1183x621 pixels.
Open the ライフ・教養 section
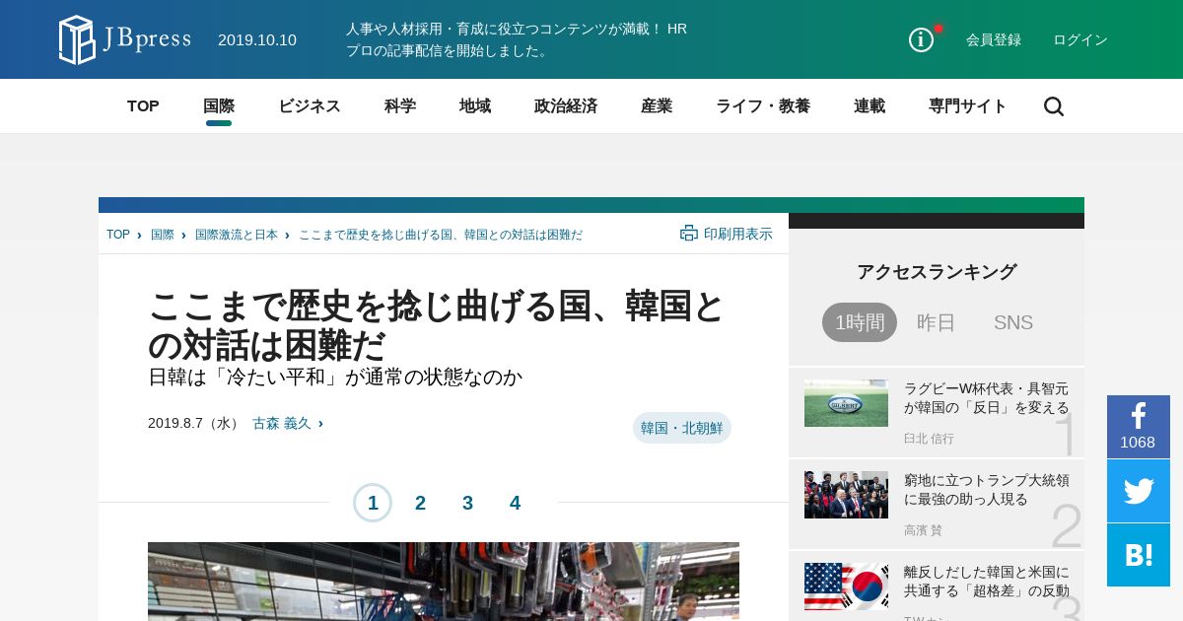(x=763, y=106)
